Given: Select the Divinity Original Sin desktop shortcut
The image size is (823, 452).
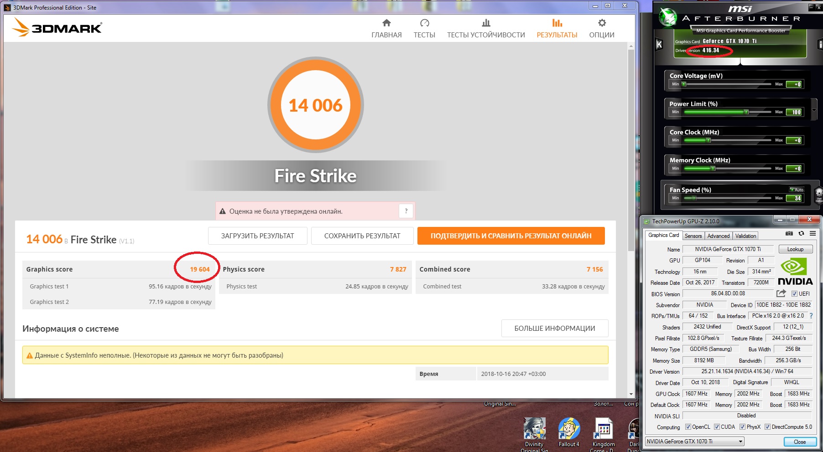Looking at the screenshot, I should click(534, 434).
